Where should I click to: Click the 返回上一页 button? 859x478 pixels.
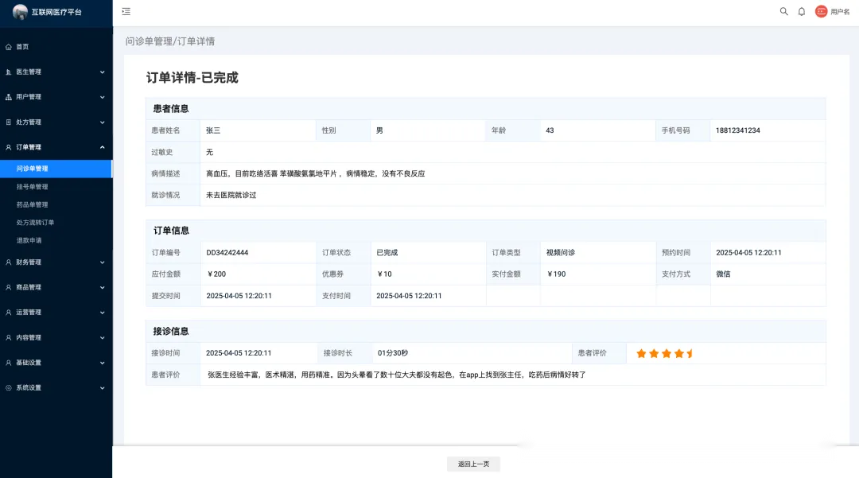point(473,464)
